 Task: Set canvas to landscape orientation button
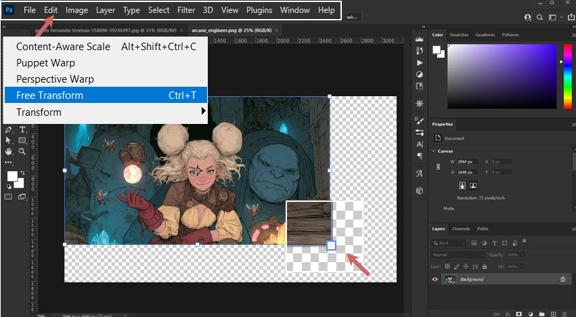(x=473, y=186)
